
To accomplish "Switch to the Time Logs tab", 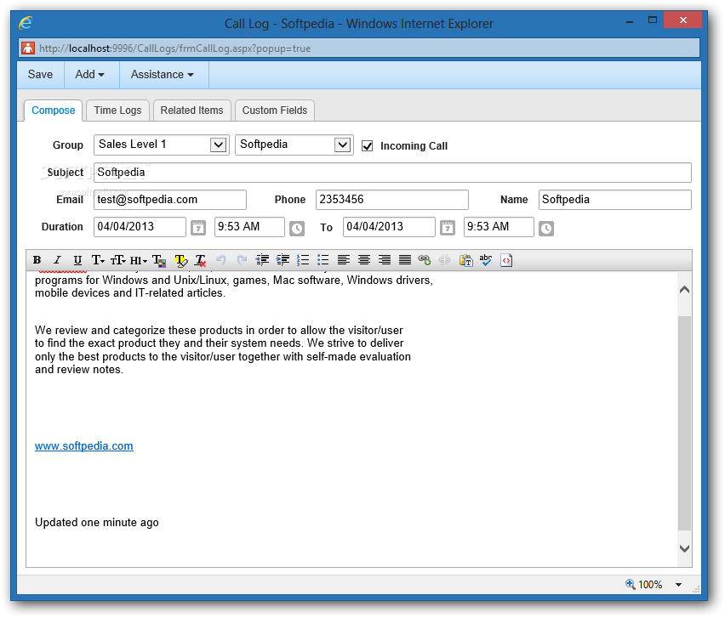I will (x=118, y=111).
